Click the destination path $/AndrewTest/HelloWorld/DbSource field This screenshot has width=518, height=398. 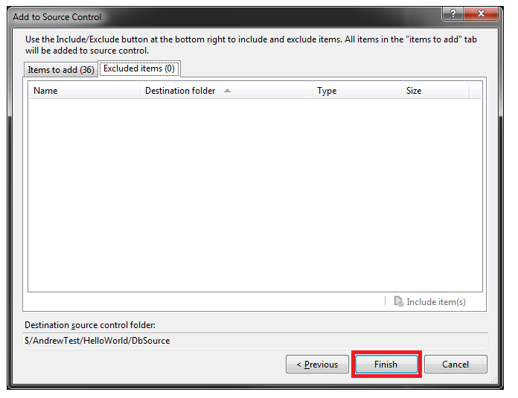coord(255,341)
